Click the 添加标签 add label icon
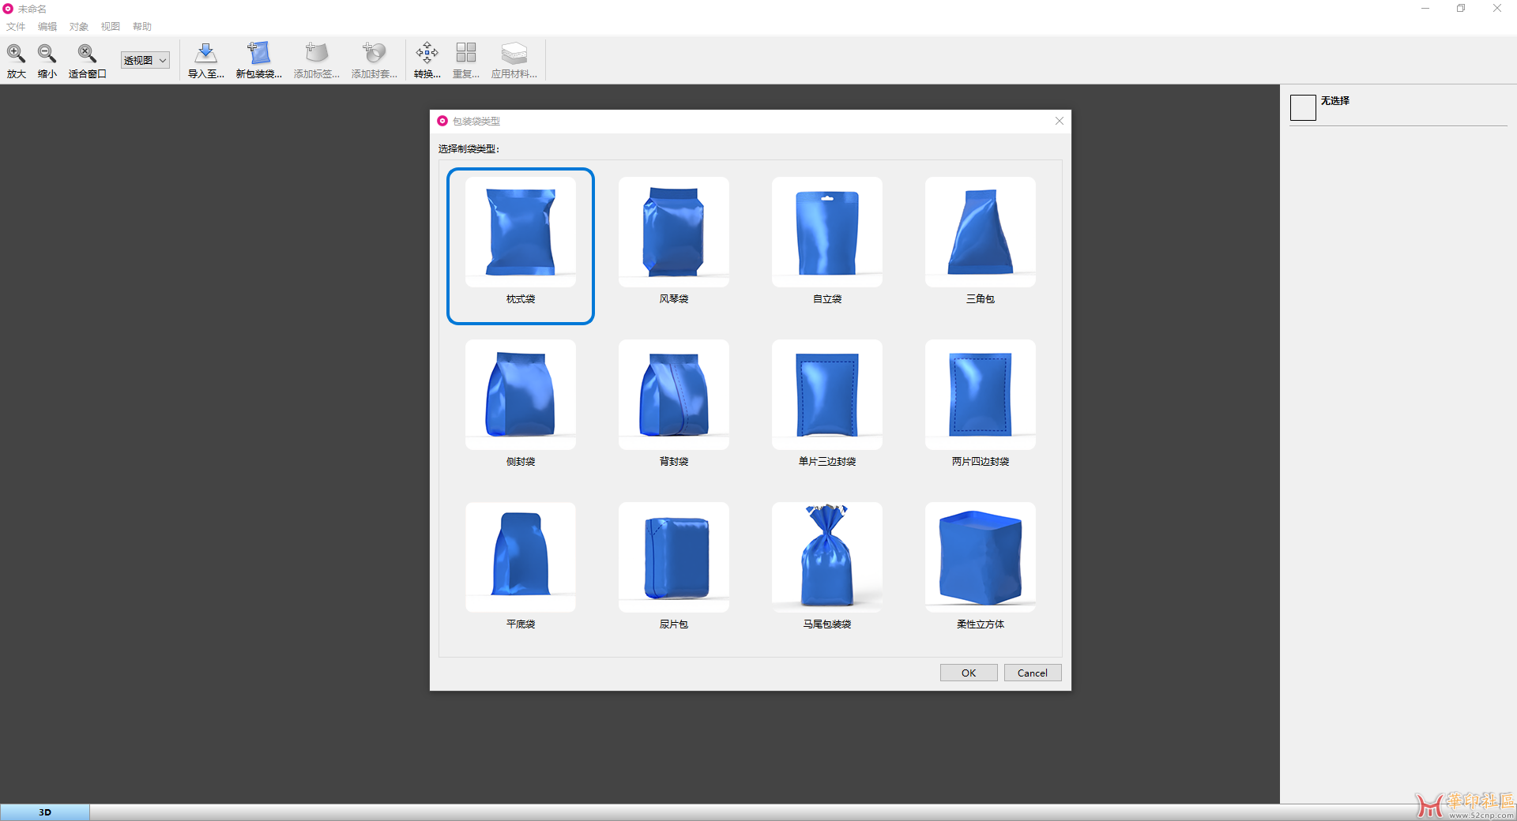Screen dimensions: 1517x821 (316, 54)
